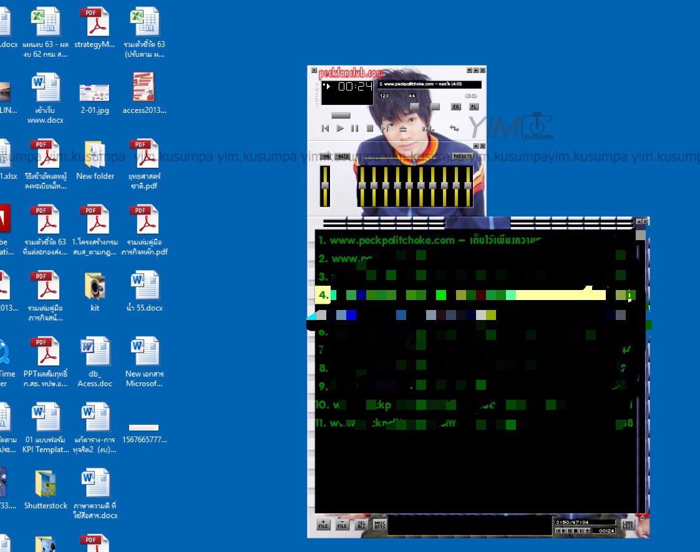Open the - FILE remove menu in playlist

tap(342, 525)
